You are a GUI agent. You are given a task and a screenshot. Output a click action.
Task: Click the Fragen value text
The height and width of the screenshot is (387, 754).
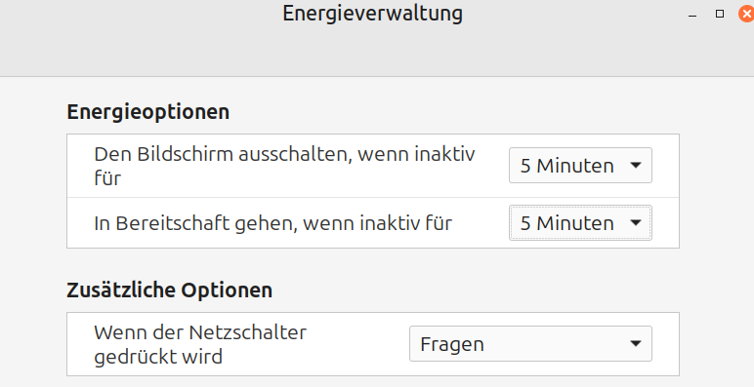pyautogui.click(x=452, y=344)
